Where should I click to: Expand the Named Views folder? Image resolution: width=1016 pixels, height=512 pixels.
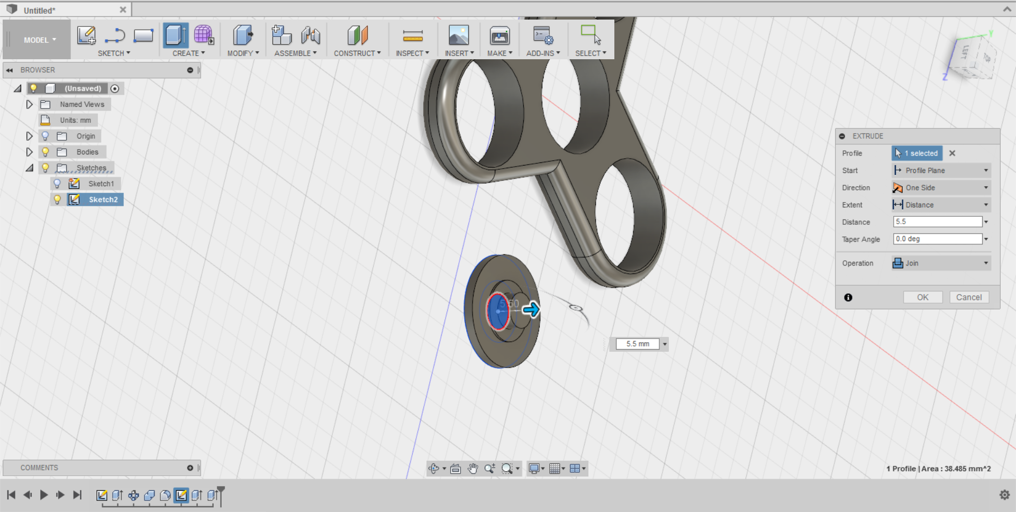[x=30, y=104]
